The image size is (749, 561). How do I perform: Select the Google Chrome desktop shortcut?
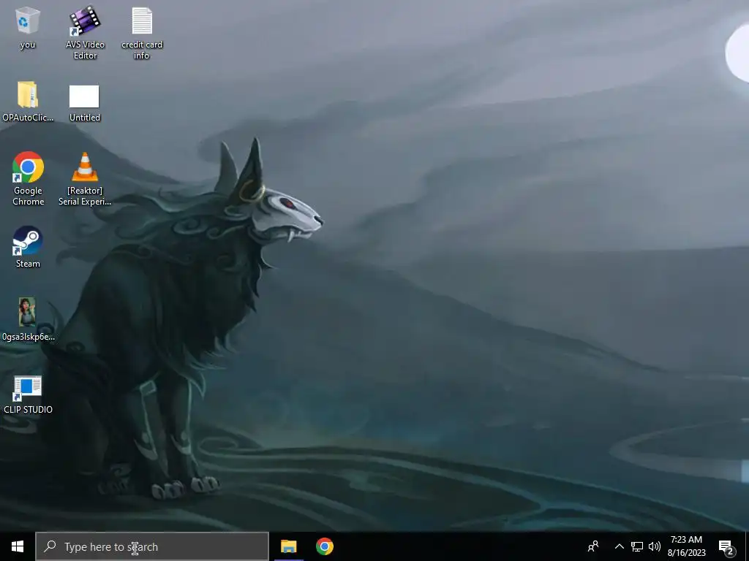[29, 178]
